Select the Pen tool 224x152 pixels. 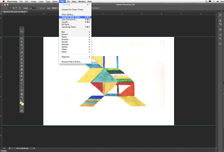(x=22, y=80)
